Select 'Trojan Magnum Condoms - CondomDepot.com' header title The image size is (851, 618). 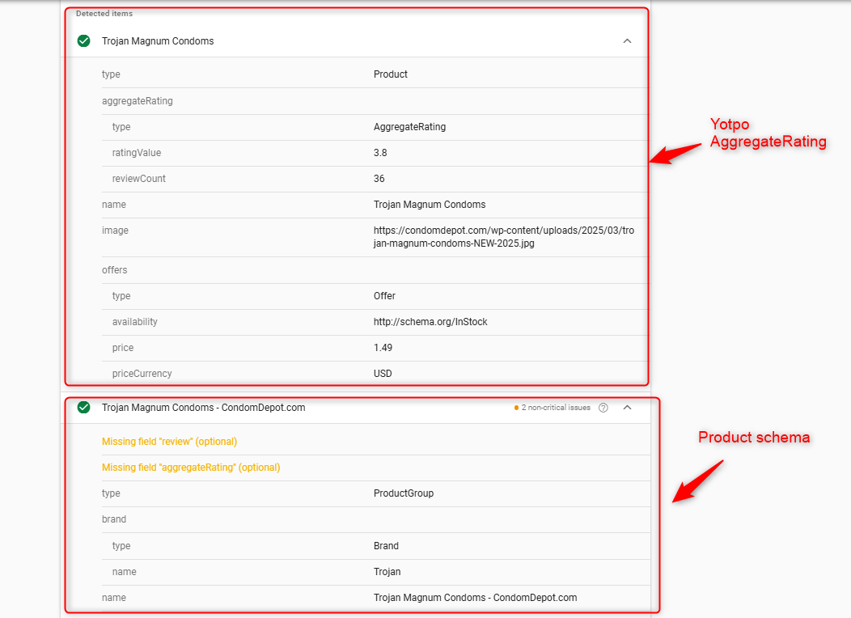pos(204,408)
